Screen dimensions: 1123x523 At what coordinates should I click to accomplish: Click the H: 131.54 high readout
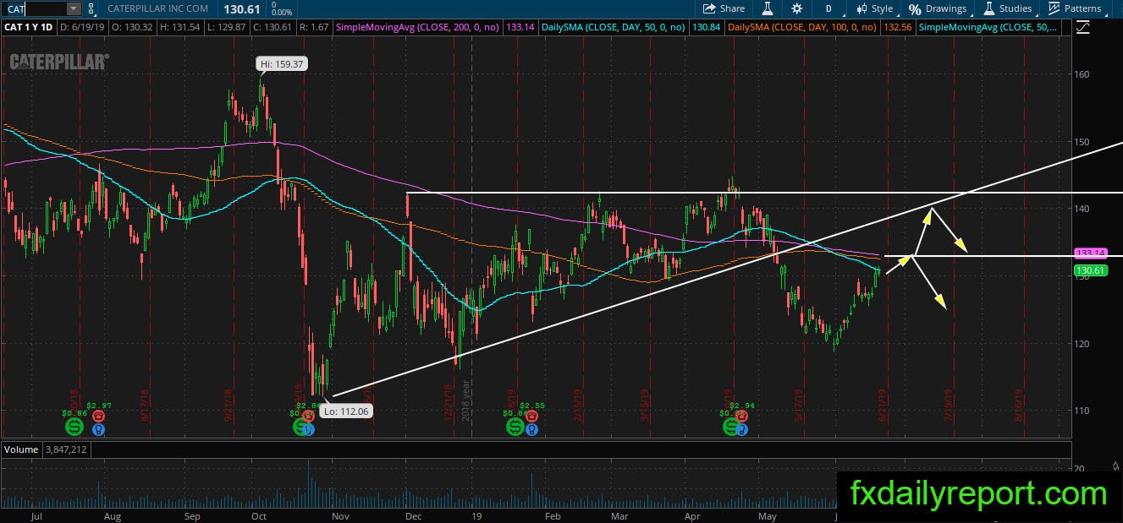coord(182,27)
